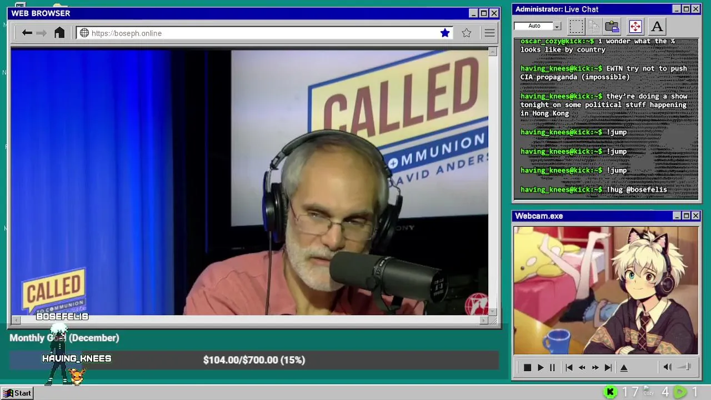
Task: Minimize the Live Chat window
Action: tap(677, 9)
